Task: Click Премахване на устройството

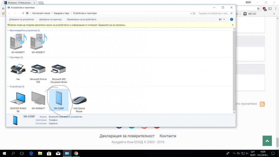Action: [x=81, y=20]
